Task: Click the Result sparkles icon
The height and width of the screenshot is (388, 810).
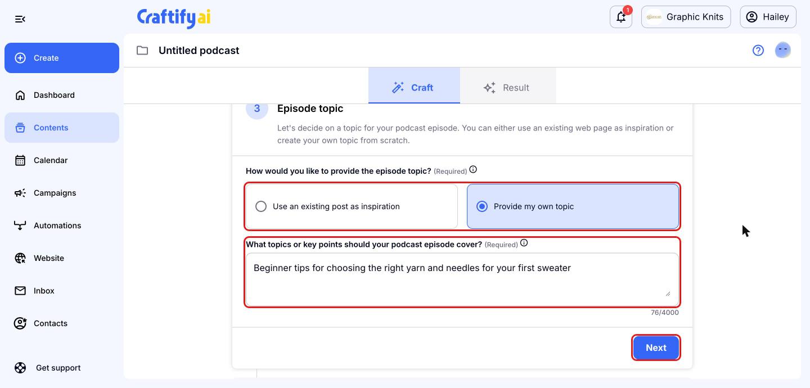Action: [x=489, y=88]
